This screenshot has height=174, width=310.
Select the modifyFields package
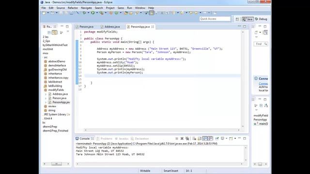(x=56, y=90)
